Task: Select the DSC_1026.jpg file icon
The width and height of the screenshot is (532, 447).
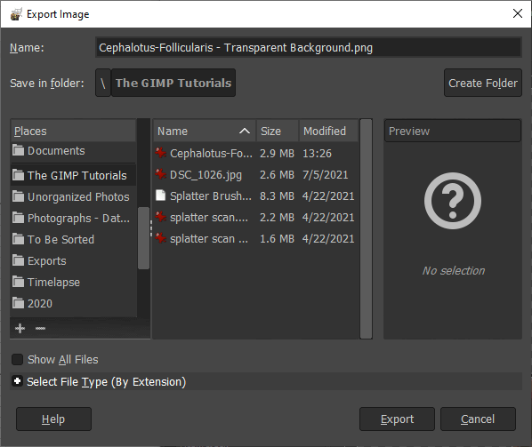Action: 160,174
